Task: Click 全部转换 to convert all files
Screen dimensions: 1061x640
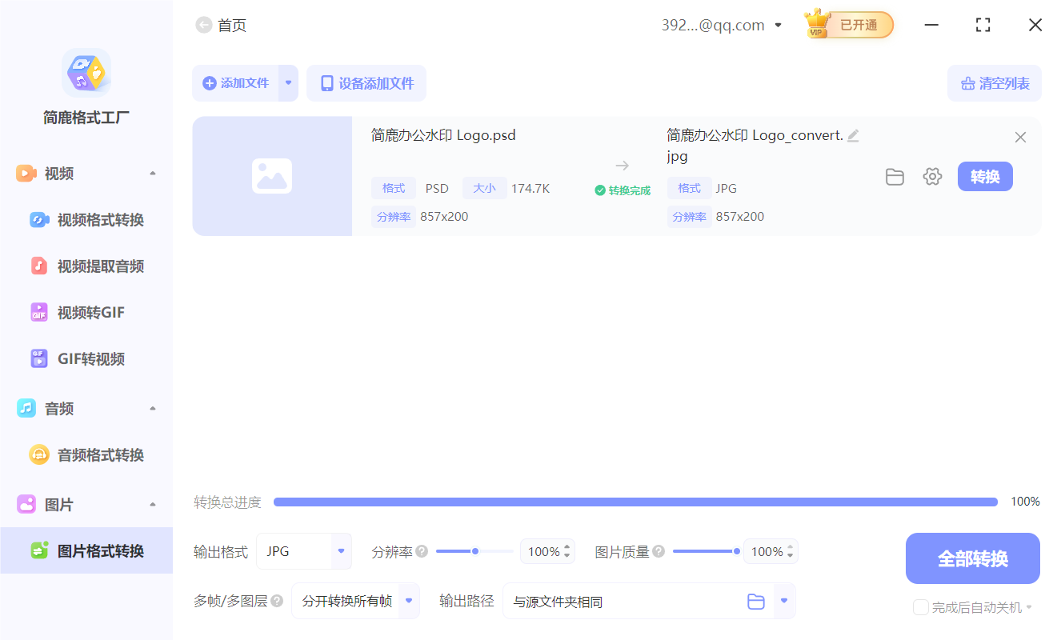Action: click(972, 558)
